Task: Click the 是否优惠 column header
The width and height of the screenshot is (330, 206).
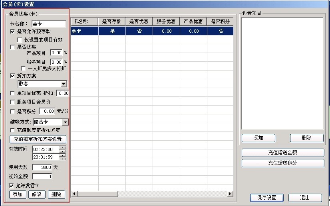Action: [139, 22]
